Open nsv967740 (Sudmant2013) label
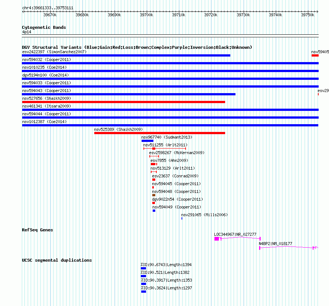 click(167, 137)
